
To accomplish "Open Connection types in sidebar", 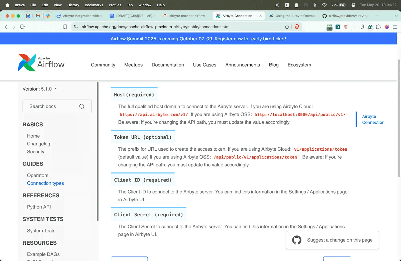I will pos(45,183).
